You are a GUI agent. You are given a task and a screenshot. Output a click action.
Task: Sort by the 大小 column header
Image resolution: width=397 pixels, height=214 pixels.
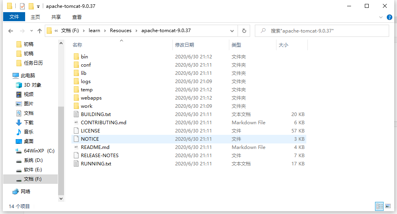coord(283,45)
